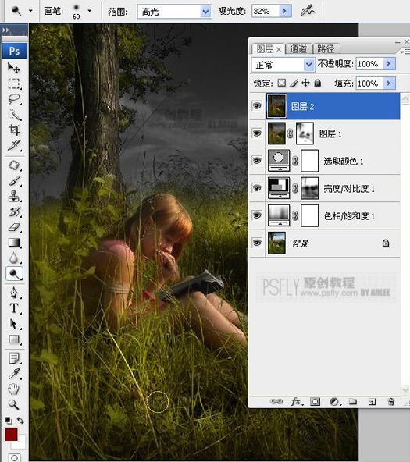Hide layer 图层 1
This screenshot has height=462, width=410.
click(257, 133)
